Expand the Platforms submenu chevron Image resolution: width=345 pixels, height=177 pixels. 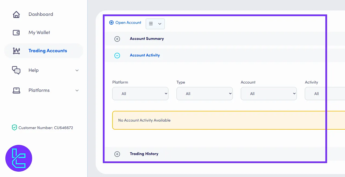(x=77, y=91)
